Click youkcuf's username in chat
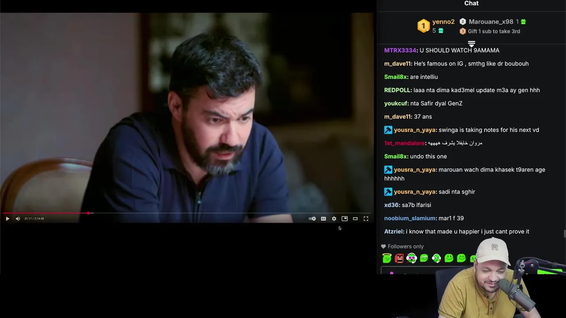The width and height of the screenshot is (566, 318). 396,103
